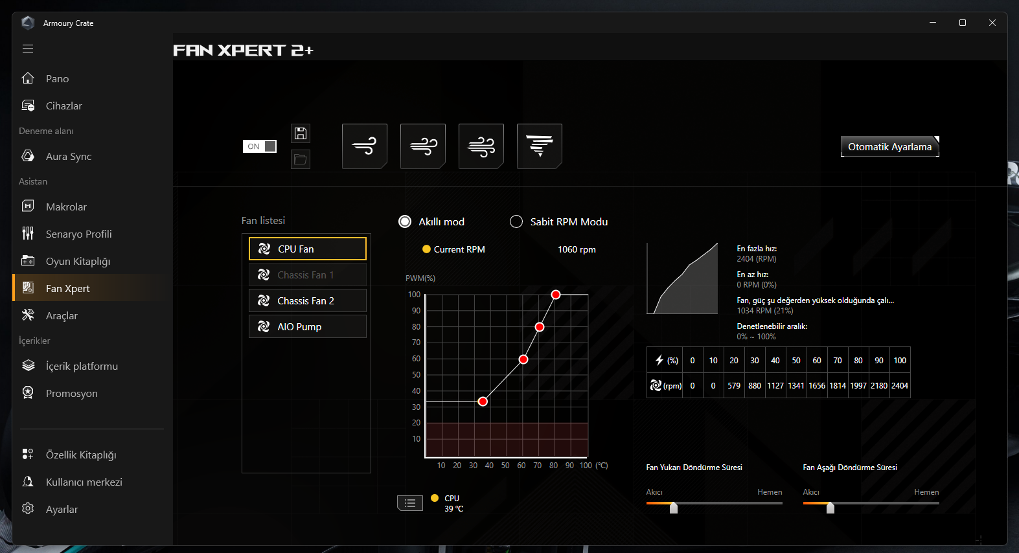Click the fan icon on the Chassis Fan 2 row
This screenshot has height=553, width=1019.
click(x=264, y=300)
